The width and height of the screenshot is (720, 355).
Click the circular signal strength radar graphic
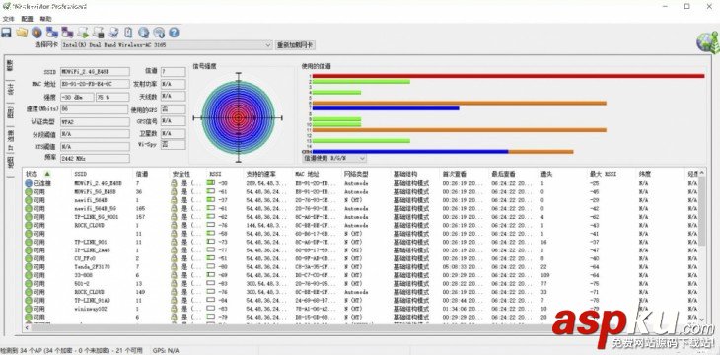(x=238, y=117)
